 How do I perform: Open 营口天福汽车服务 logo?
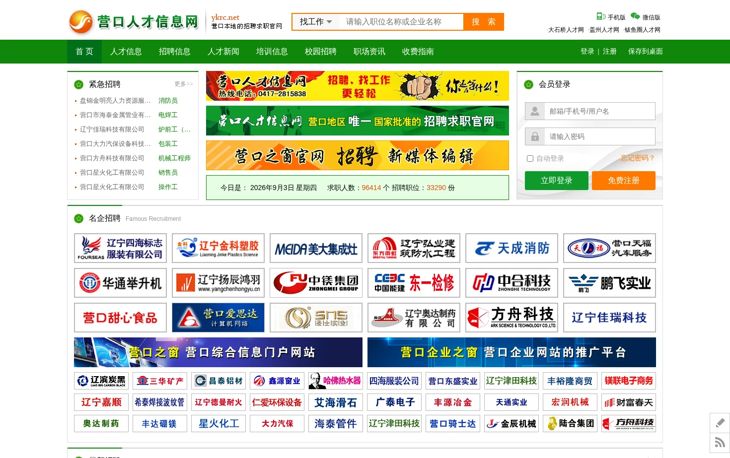click(x=609, y=248)
